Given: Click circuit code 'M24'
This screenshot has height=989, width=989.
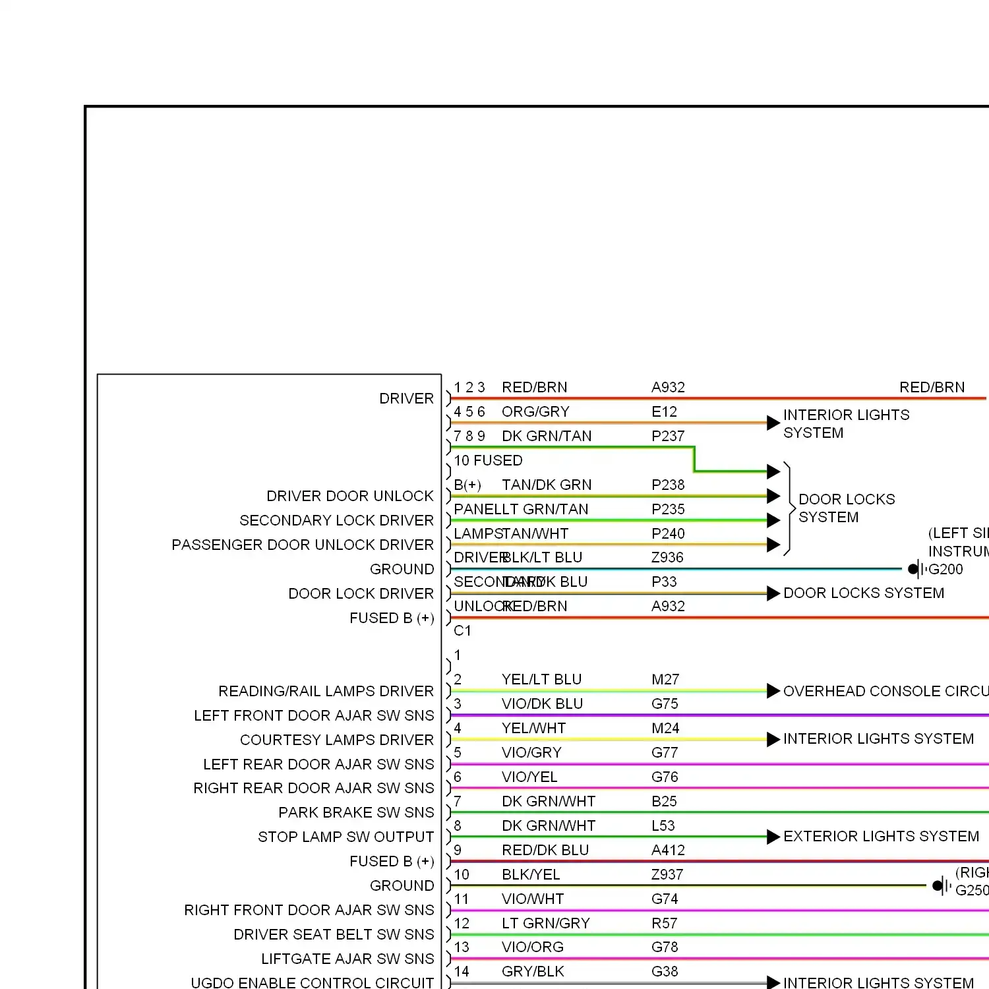Looking at the screenshot, I should tap(665, 728).
